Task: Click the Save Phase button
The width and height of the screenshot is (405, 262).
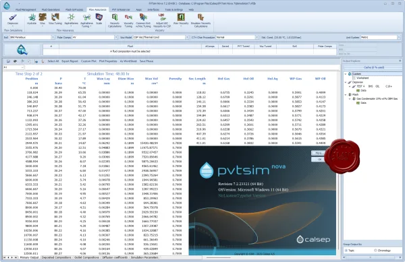Action: [x=146, y=61]
